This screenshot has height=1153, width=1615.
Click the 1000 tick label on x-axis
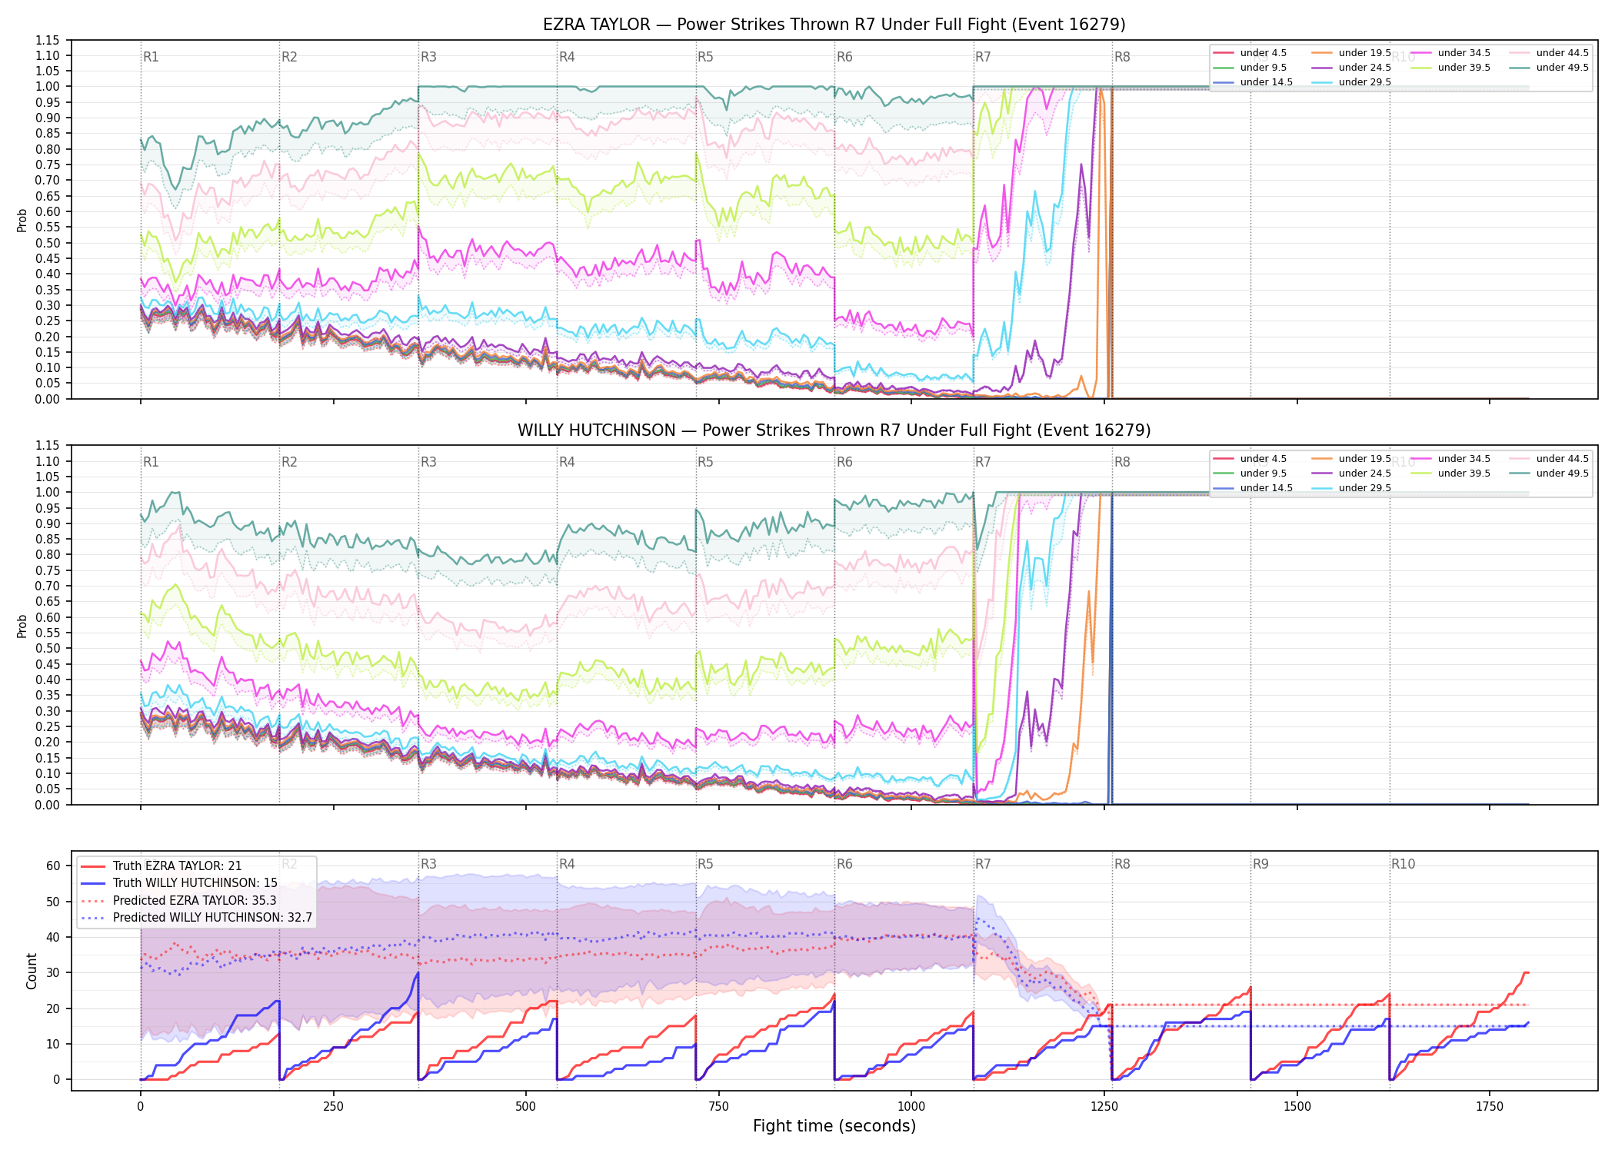point(911,1107)
